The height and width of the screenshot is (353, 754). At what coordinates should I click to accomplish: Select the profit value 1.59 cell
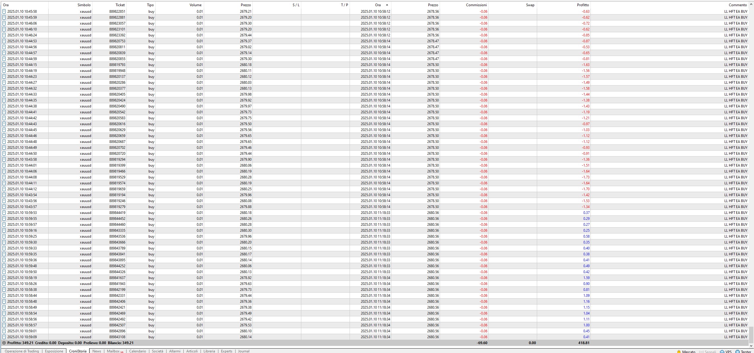586,278
